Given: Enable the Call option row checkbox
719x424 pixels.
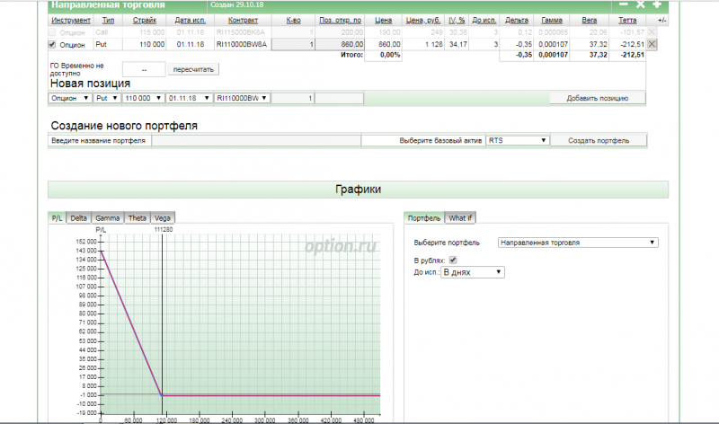Looking at the screenshot, I should pos(53,31).
